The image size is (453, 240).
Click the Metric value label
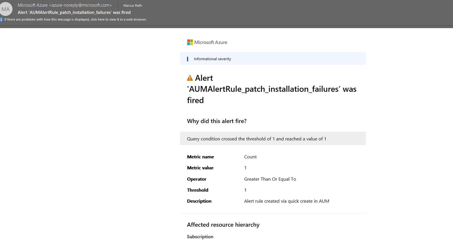(x=200, y=168)
